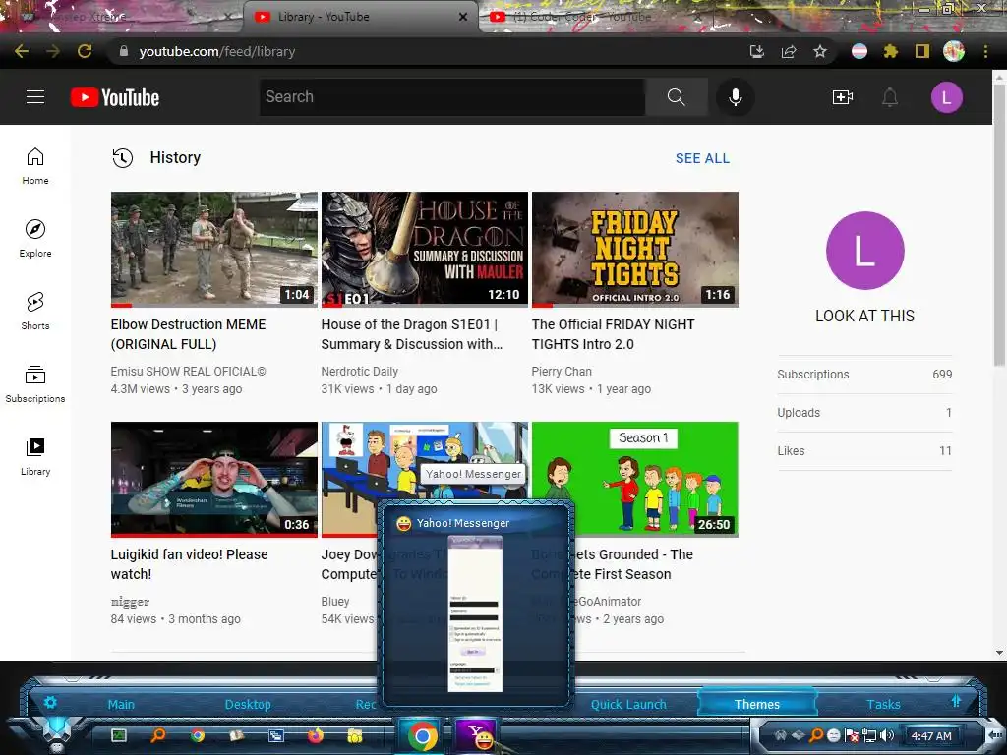Click the History clock icon

pyautogui.click(x=122, y=158)
